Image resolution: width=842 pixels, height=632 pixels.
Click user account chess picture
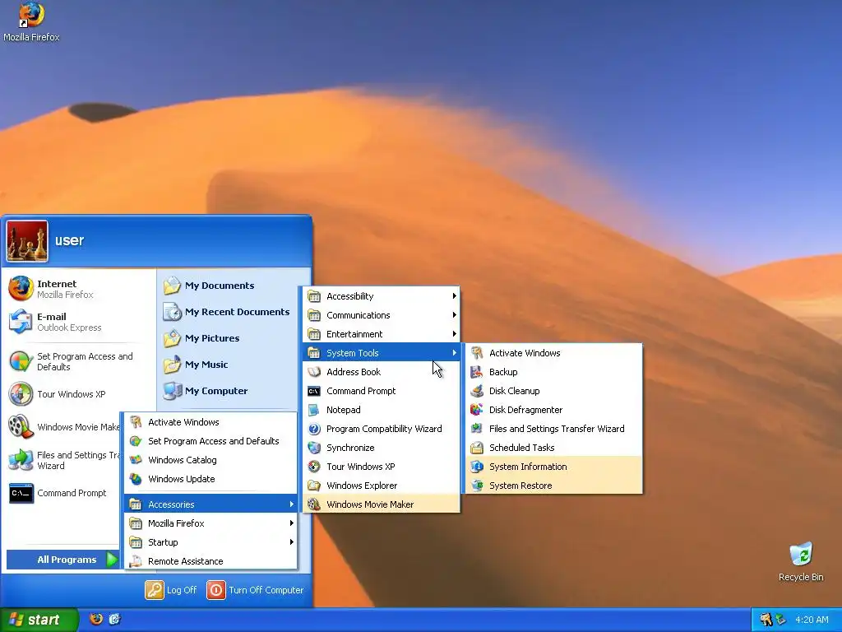pos(27,241)
